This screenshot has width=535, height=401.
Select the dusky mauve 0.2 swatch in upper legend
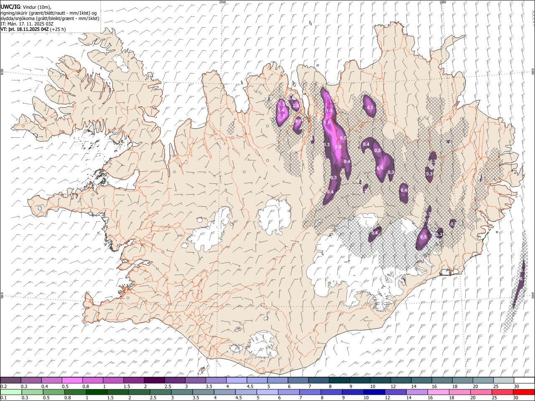(11, 380)
